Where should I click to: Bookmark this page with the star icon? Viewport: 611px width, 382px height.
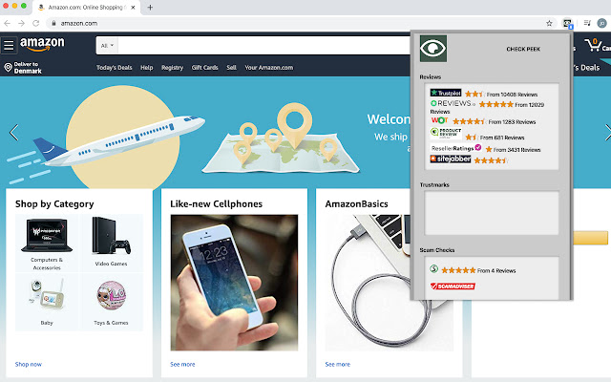tap(549, 23)
